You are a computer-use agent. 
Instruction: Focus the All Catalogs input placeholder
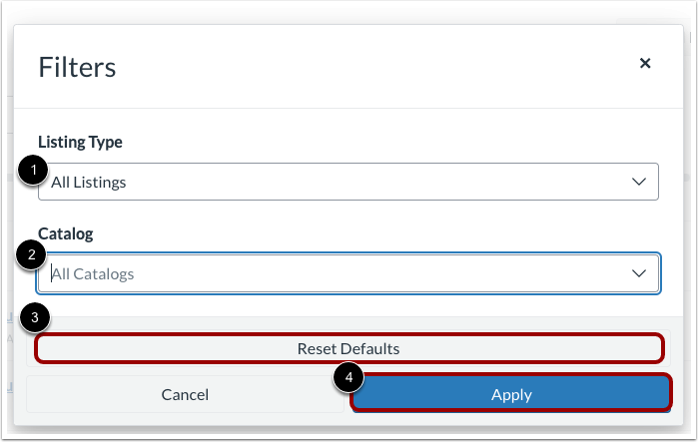(93, 273)
